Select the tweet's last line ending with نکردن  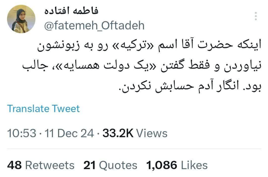point(190,87)
